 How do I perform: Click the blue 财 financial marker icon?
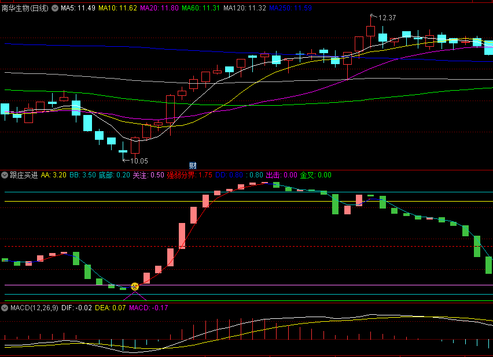193,165
